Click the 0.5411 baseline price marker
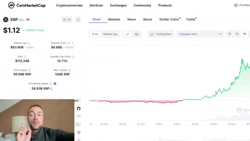The height and width of the screenshot is (141, 250). click(x=94, y=101)
